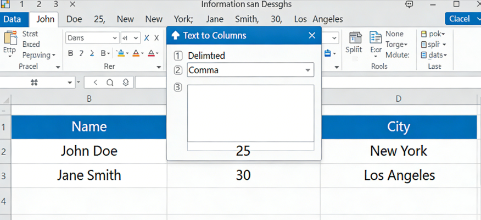Toggle Bold with the B icon
The width and height of the screenshot is (481, 220).
point(70,54)
